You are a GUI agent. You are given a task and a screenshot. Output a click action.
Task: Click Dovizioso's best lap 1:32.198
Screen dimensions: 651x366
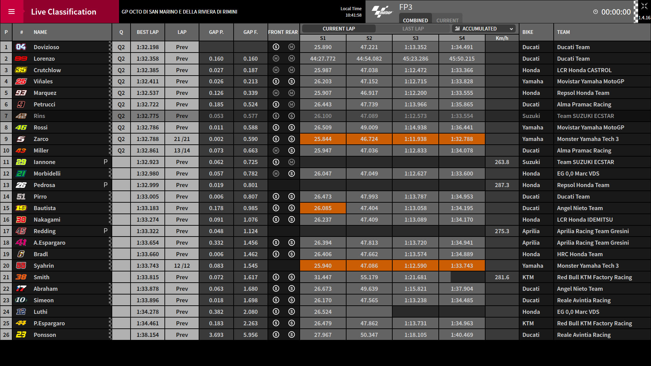tap(147, 47)
